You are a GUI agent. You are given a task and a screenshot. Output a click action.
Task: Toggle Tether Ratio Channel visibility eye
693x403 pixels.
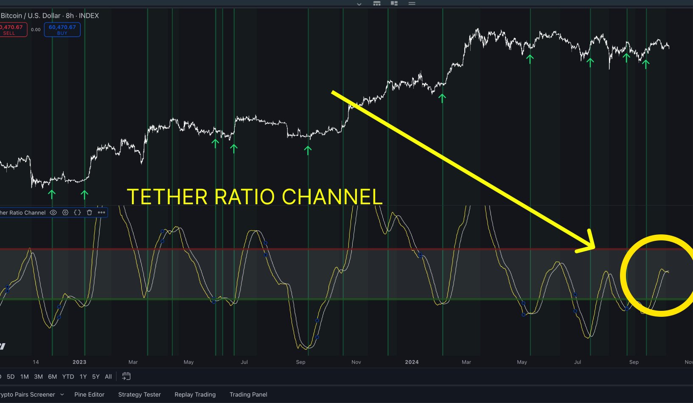click(x=53, y=212)
